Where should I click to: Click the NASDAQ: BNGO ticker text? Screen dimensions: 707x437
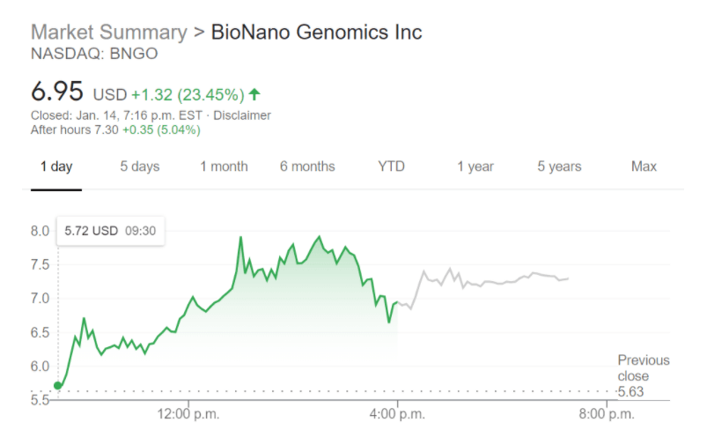82,55
